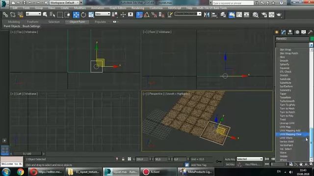The image size is (314, 176).
Task: Click the X coordinate field 250,0
Action: [x=142, y=159]
